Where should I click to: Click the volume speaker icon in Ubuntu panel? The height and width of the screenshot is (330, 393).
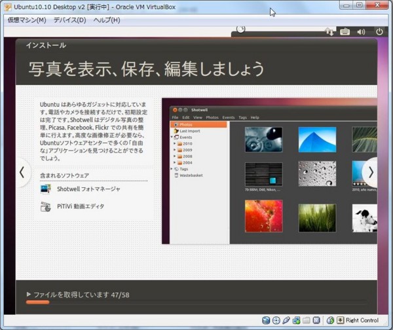(x=361, y=32)
